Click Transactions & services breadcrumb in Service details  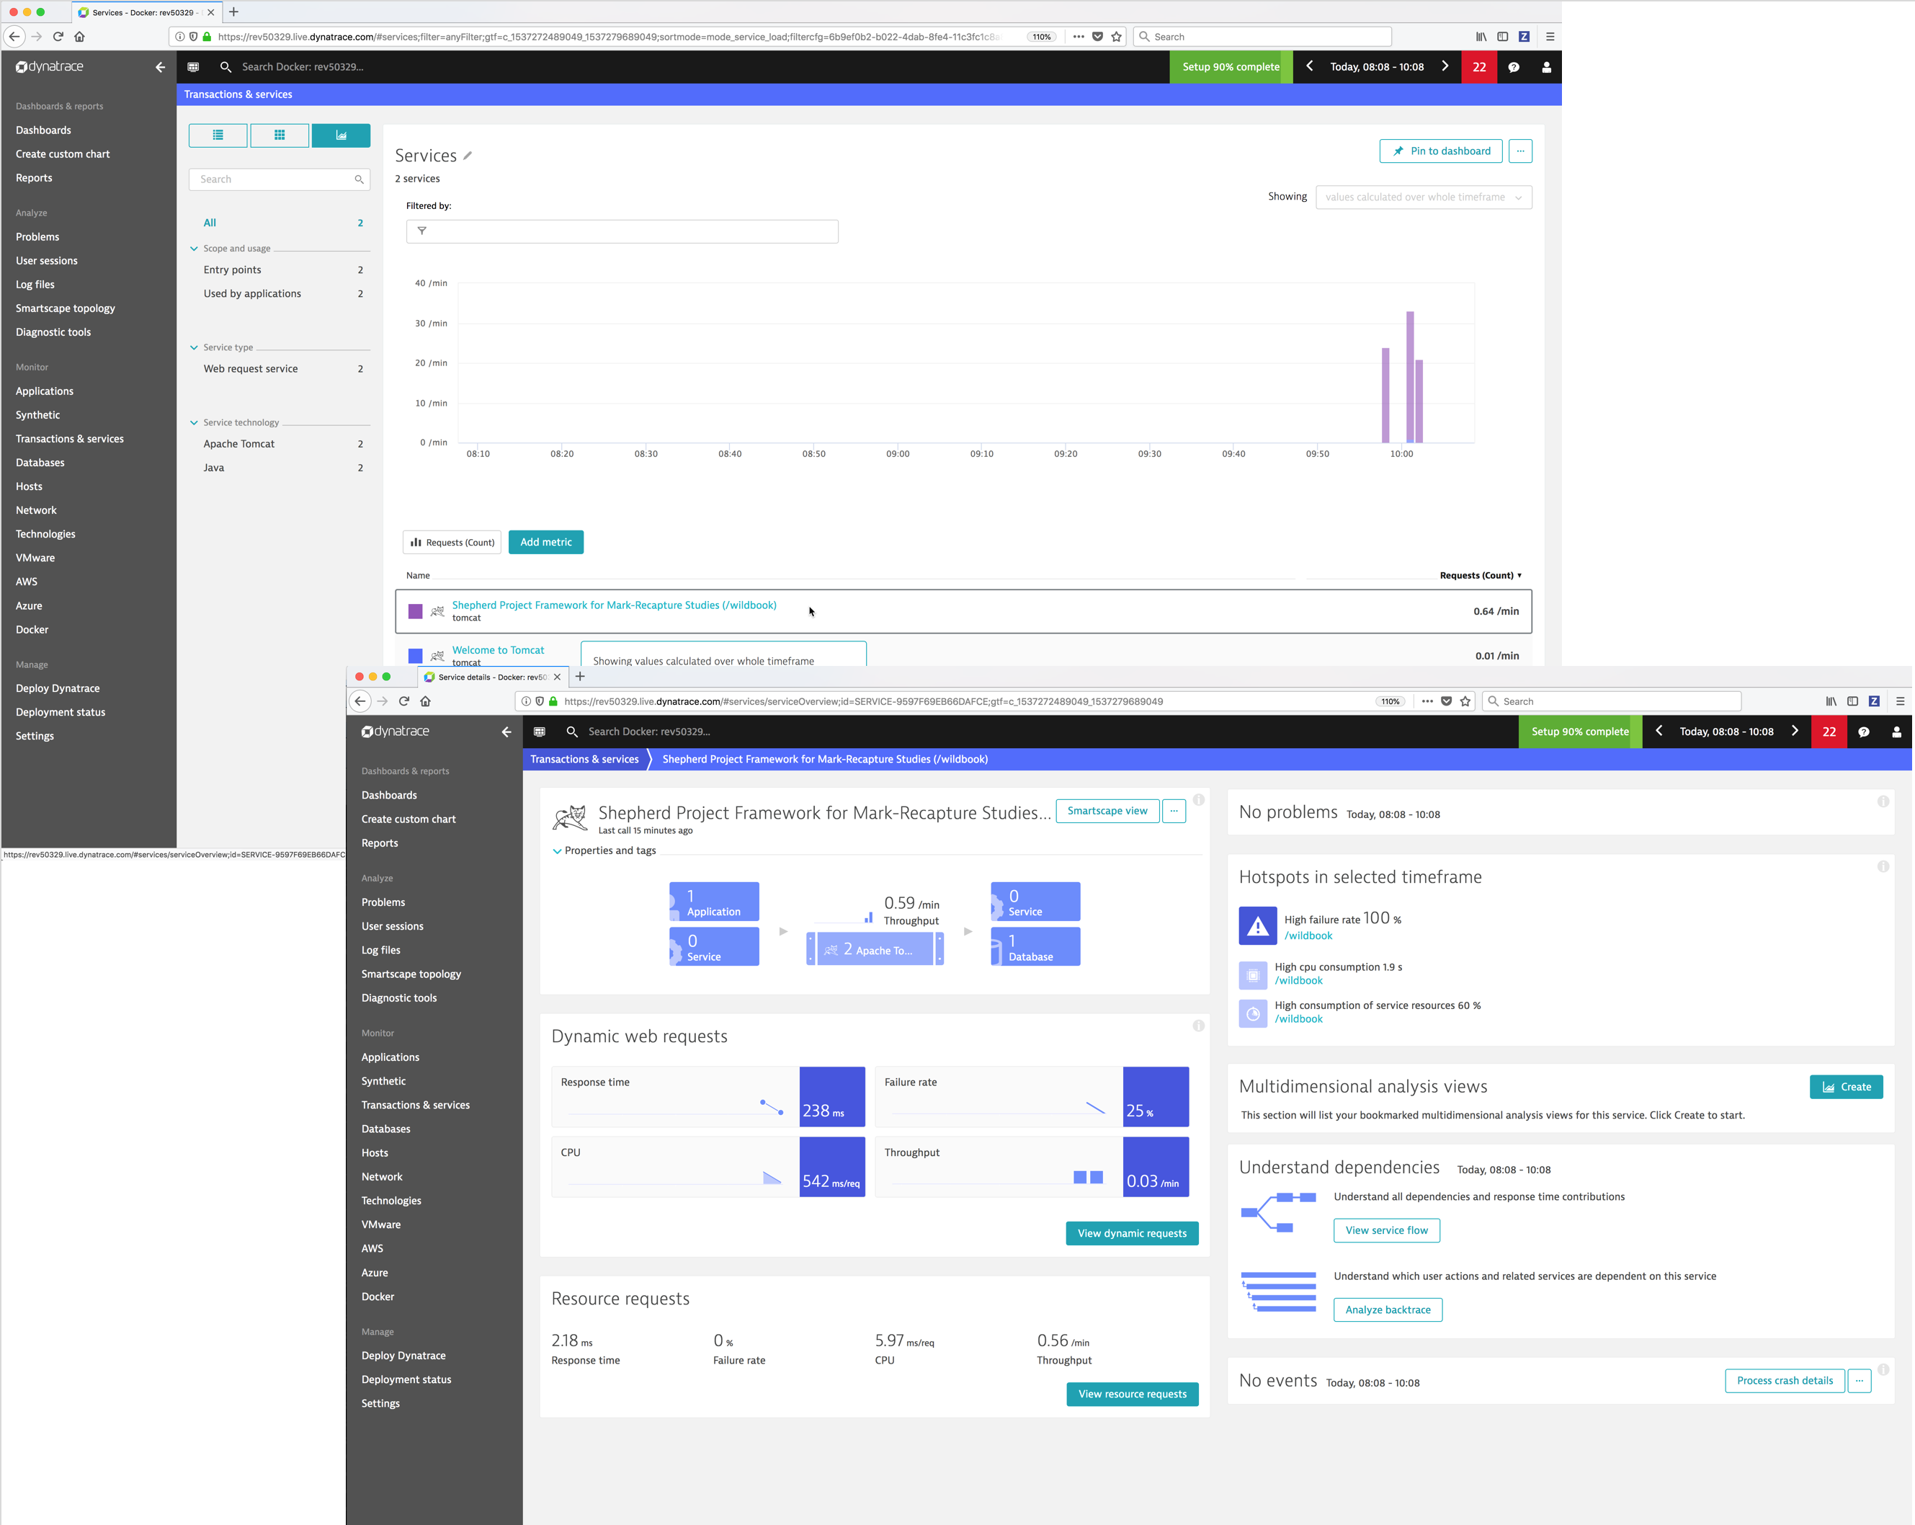[584, 760]
